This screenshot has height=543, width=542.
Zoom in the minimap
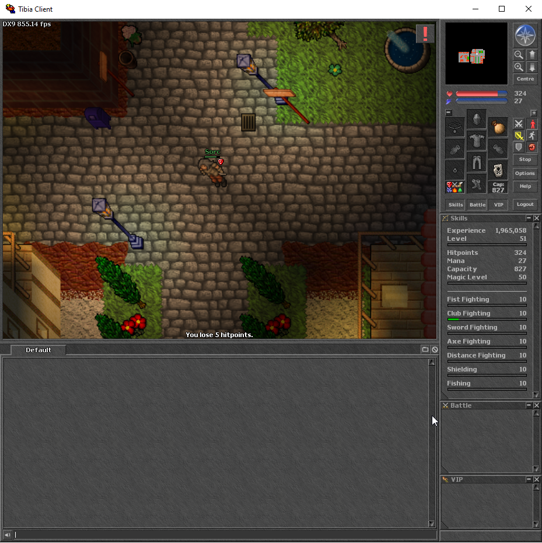519,67
